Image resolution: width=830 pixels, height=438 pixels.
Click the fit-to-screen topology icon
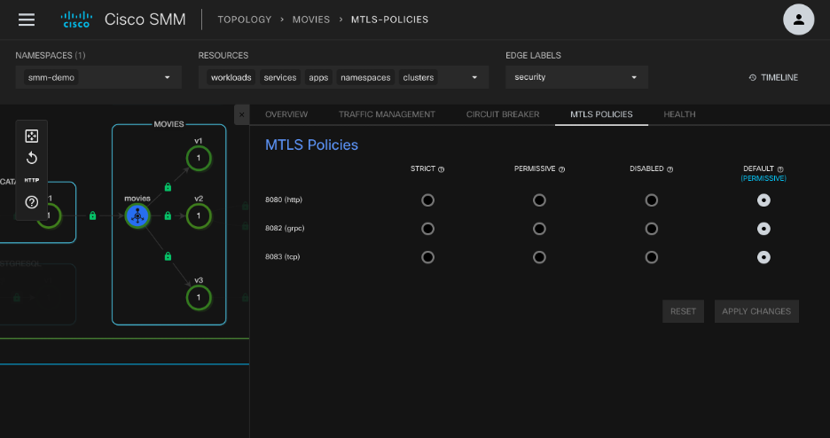tap(31, 136)
